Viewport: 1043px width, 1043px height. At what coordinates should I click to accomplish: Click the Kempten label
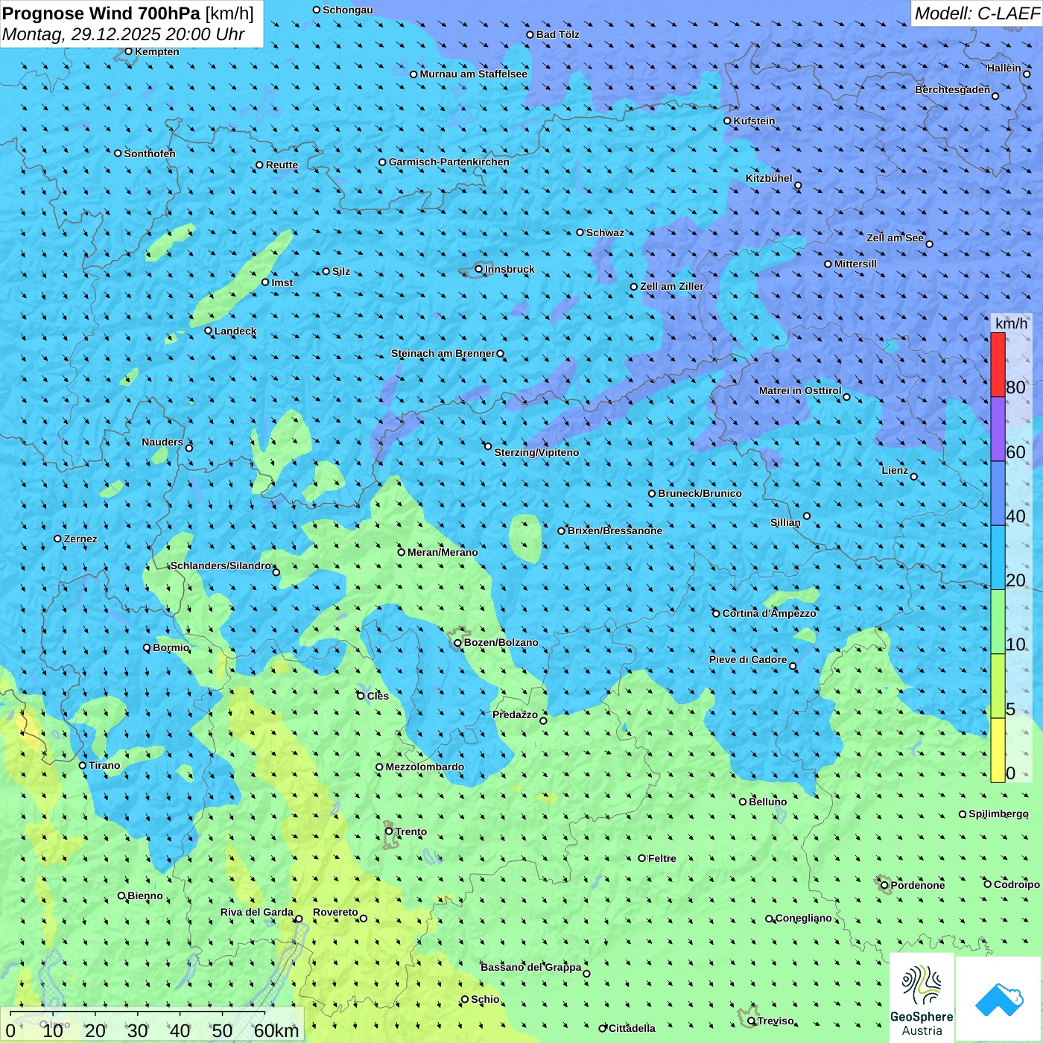[157, 51]
